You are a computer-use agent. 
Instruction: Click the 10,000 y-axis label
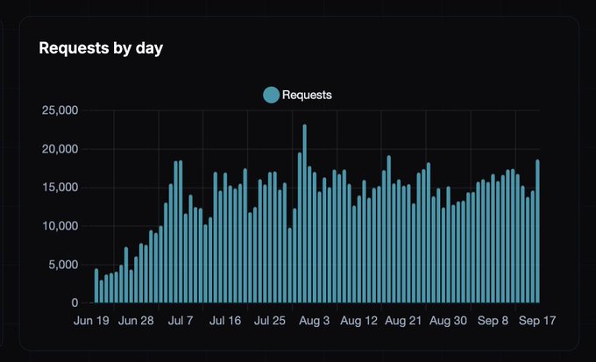pos(60,226)
